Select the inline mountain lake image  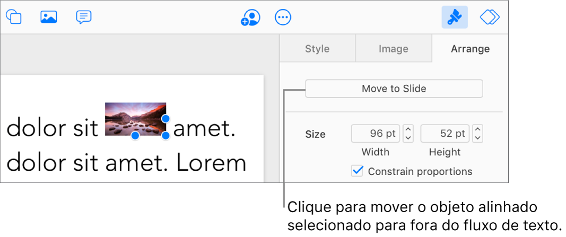point(135,119)
